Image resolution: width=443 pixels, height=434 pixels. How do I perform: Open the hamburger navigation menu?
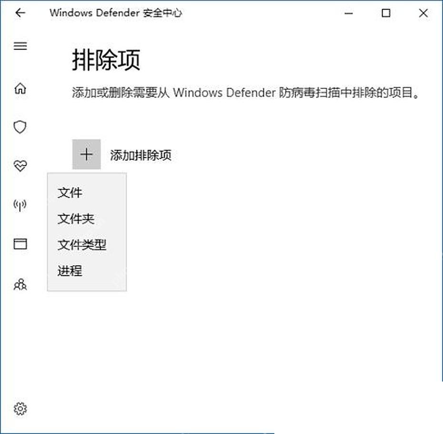coord(20,46)
